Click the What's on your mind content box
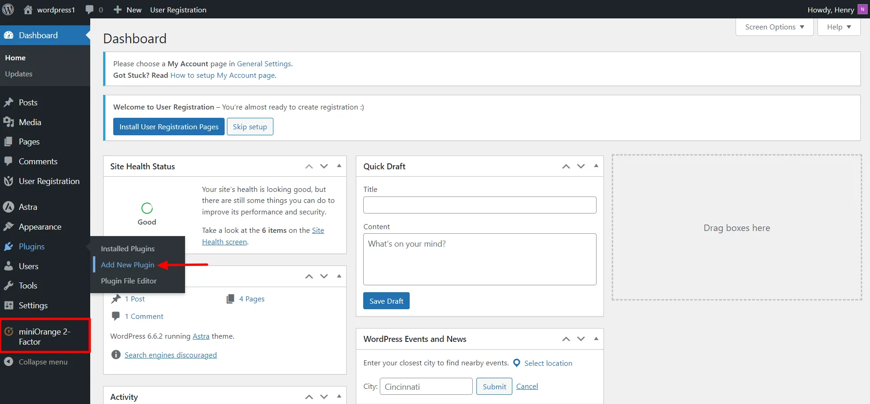This screenshot has height=404, width=870. click(x=480, y=260)
